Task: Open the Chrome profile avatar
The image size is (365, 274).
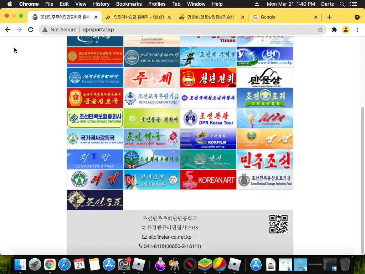Action: point(346,30)
